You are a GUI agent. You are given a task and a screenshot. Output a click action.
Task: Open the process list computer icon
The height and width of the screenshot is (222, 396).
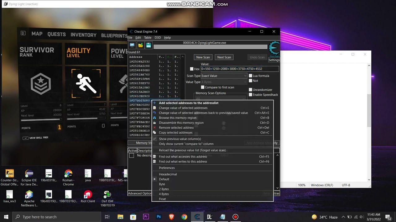point(132,45)
